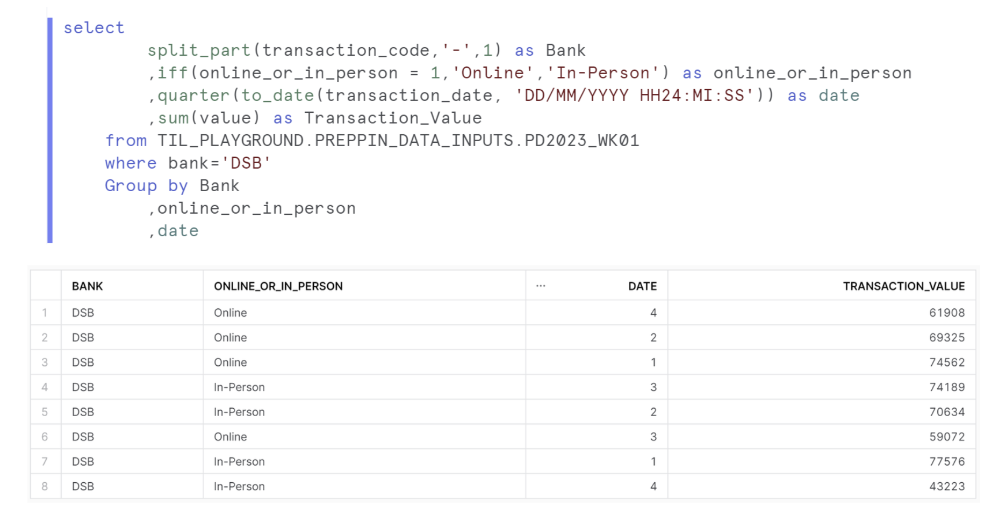The height and width of the screenshot is (522, 1006).
Task: Select row number 5 in results
Action: pos(45,412)
